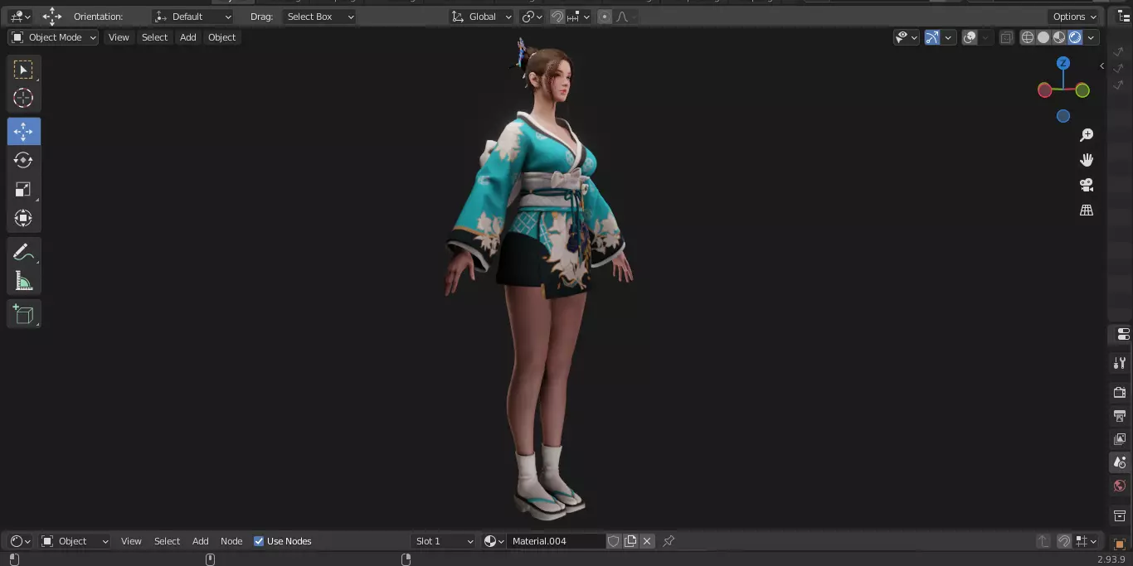Screen dimensions: 1133x566
Task: Expand the viewport shading options arrow
Action: [1092, 37]
